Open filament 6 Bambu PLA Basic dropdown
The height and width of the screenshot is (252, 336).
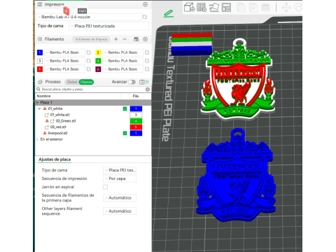click(123, 69)
